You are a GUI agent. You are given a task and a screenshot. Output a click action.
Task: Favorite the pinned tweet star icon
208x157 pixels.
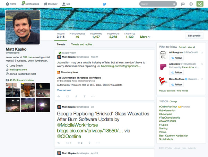tap(76, 96)
